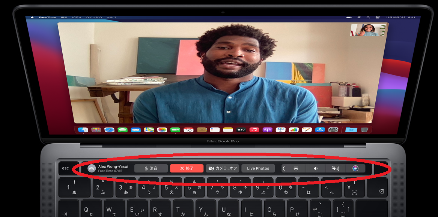Open Numbers app in the Dock
The height and width of the screenshot is (217, 438).
click(x=294, y=130)
